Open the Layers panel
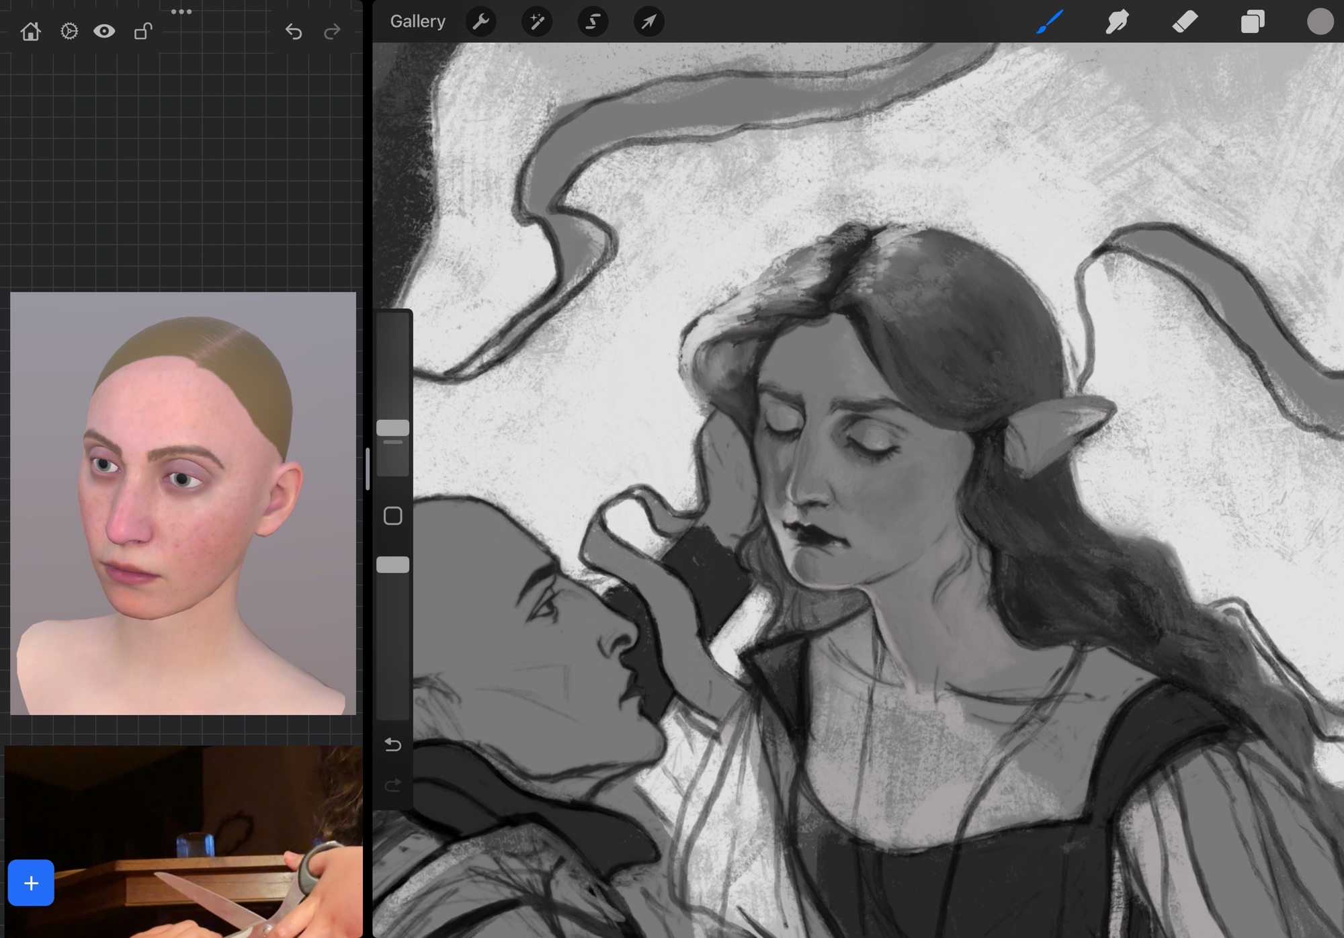The image size is (1344, 938). 1252,22
